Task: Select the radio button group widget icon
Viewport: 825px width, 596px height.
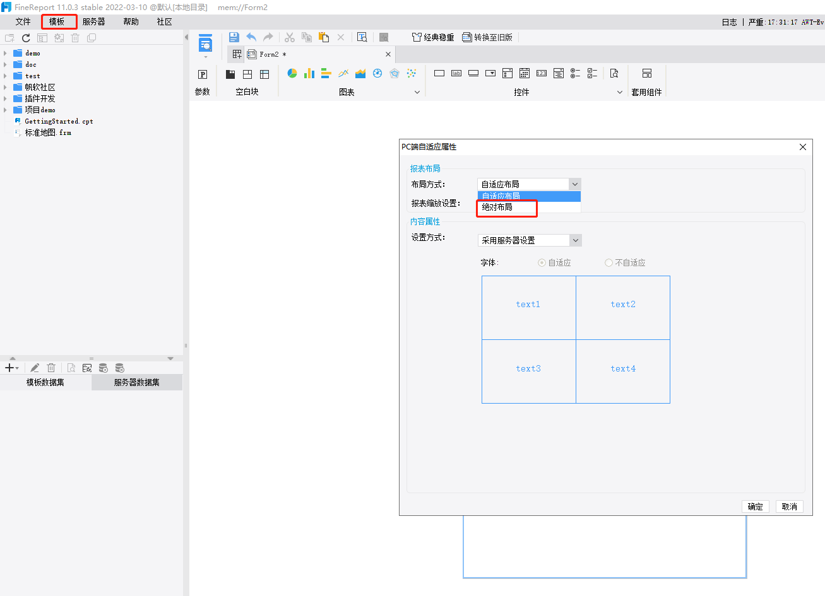Action: [x=575, y=73]
